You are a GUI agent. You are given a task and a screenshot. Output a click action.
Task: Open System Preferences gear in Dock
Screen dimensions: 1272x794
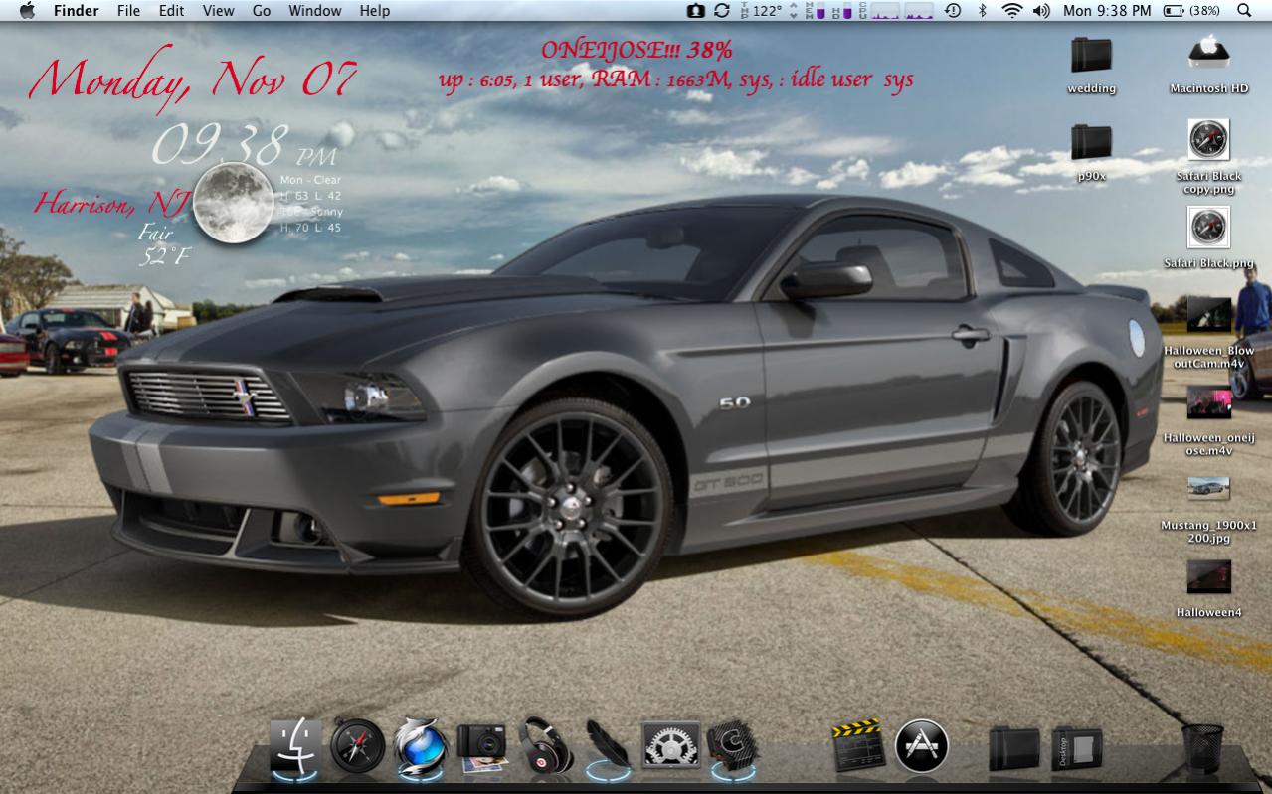pyautogui.click(x=670, y=745)
